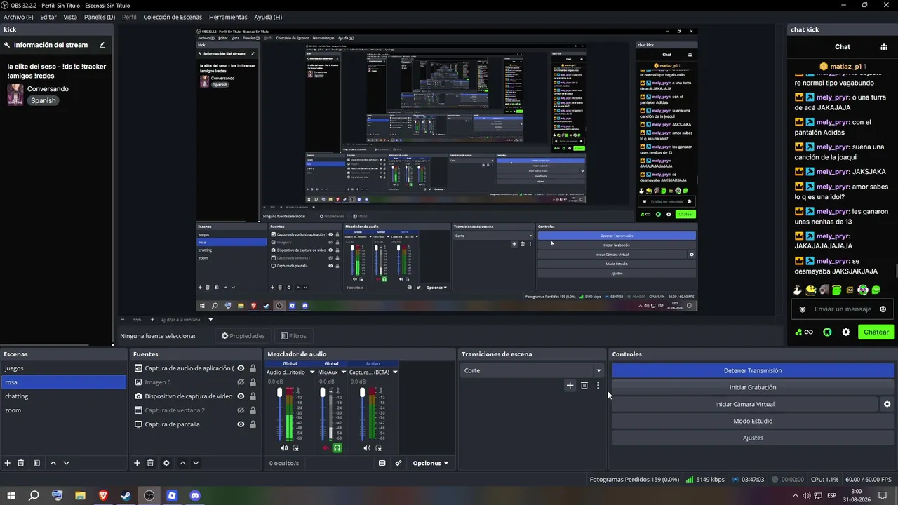This screenshot has width=898, height=505.
Task: Add a new scene with the plus icon
Action: point(8,463)
